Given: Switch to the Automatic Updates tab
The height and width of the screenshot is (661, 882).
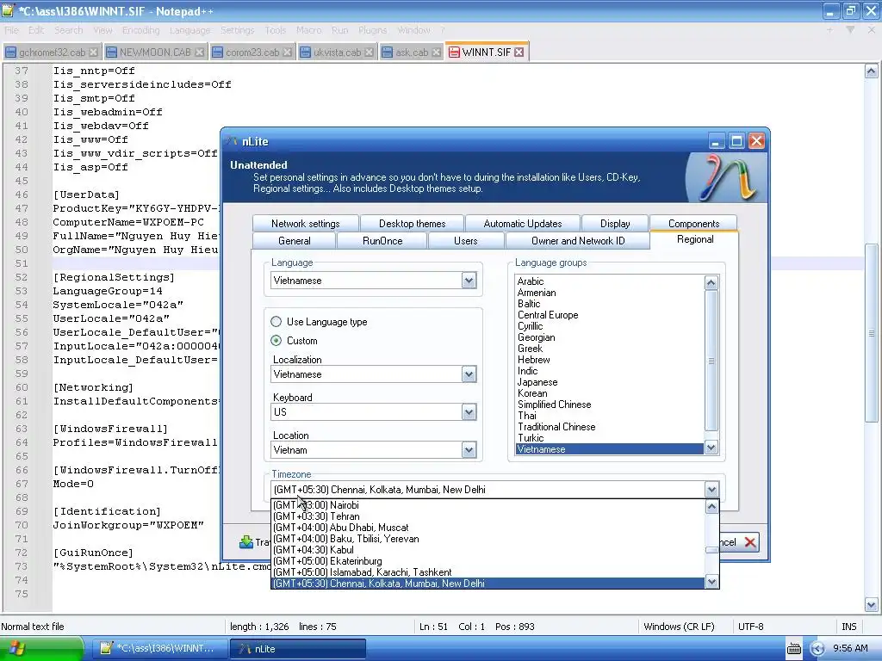Looking at the screenshot, I should point(523,224).
